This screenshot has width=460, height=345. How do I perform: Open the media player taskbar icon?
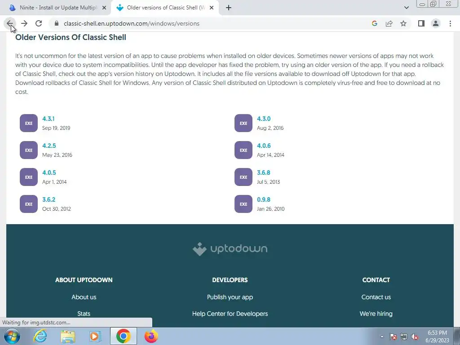point(95,336)
